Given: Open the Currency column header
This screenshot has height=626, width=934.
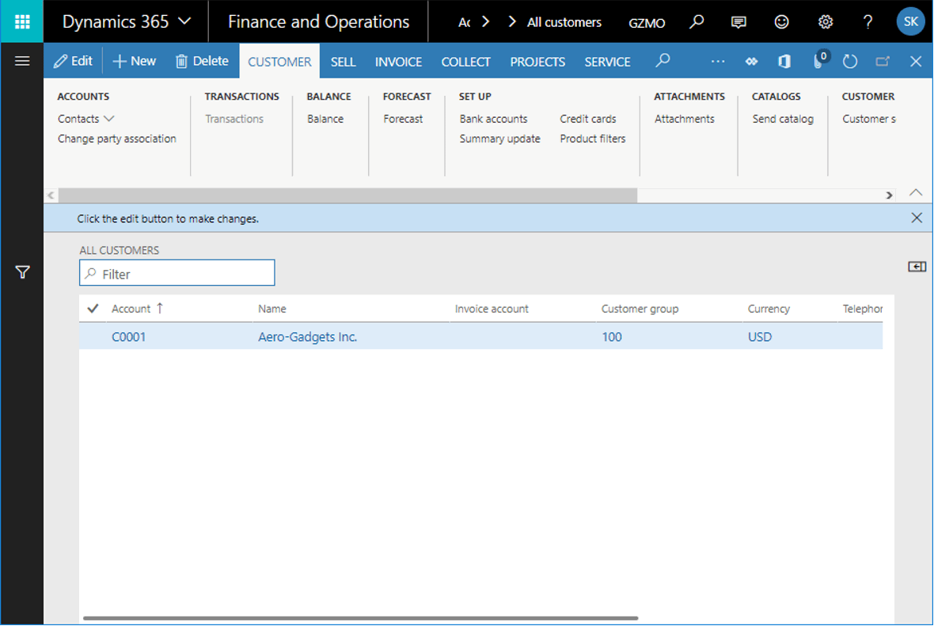Looking at the screenshot, I should (769, 309).
